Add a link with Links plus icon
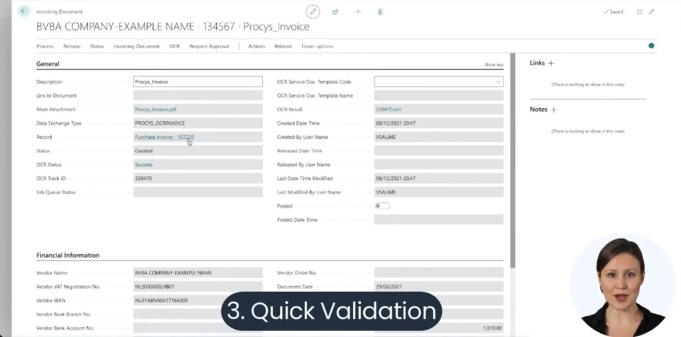Viewport: 681px width, 337px height. point(551,63)
